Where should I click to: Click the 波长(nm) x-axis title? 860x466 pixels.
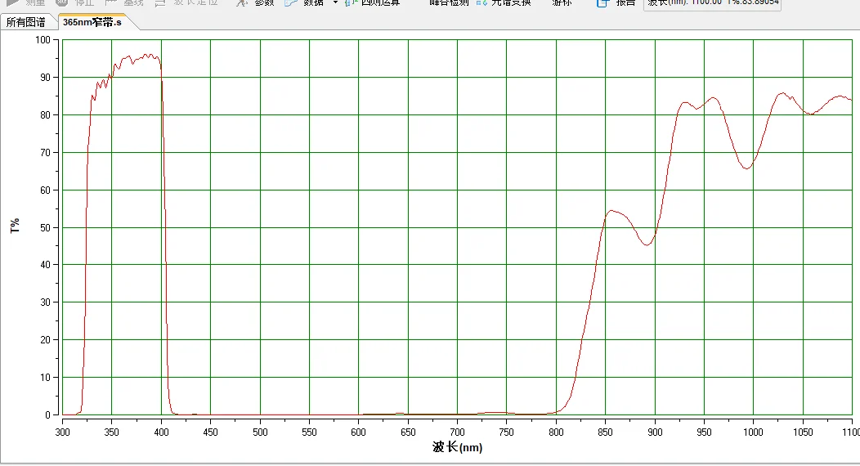[x=457, y=447]
